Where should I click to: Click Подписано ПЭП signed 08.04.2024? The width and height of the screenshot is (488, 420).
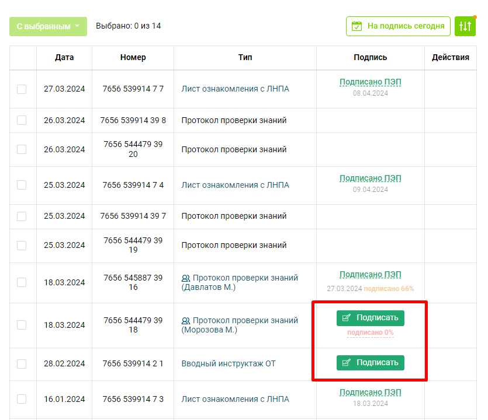[x=371, y=82]
